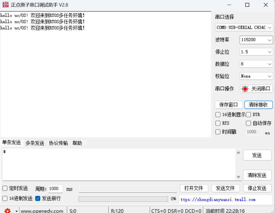Toggle the DTR checkbox
The width and height of the screenshot is (275, 213).
(x=248, y=115)
